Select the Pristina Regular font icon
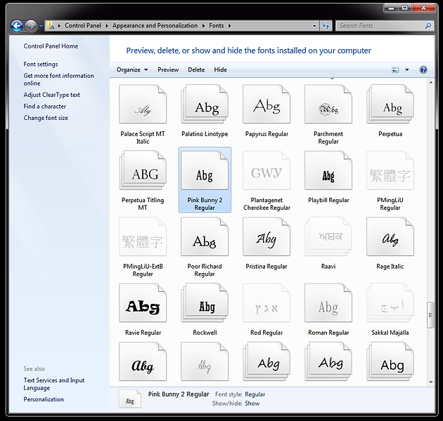The width and height of the screenshot is (443, 421). coord(267,236)
